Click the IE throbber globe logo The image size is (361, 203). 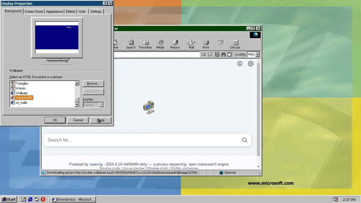(x=255, y=35)
